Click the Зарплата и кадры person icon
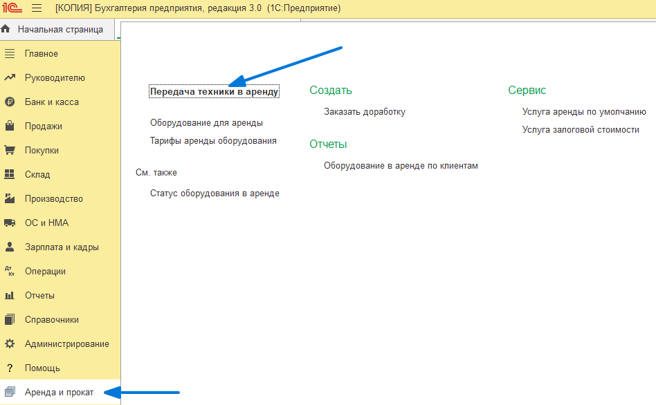Image resolution: width=656 pixels, height=405 pixels. [x=10, y=247]
